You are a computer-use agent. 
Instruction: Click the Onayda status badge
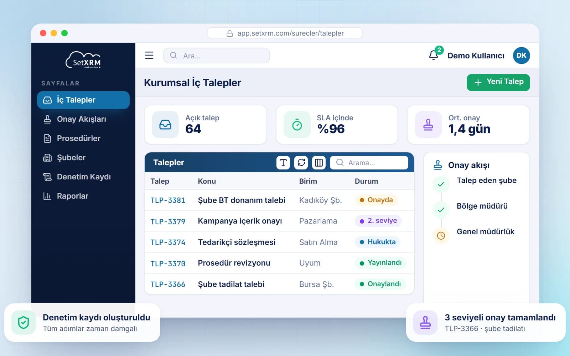coord(376,200)
